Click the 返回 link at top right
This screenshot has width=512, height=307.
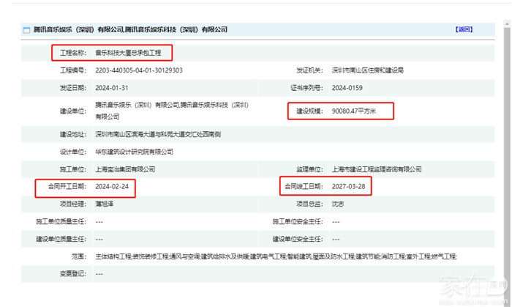click(x=464, y=29)
